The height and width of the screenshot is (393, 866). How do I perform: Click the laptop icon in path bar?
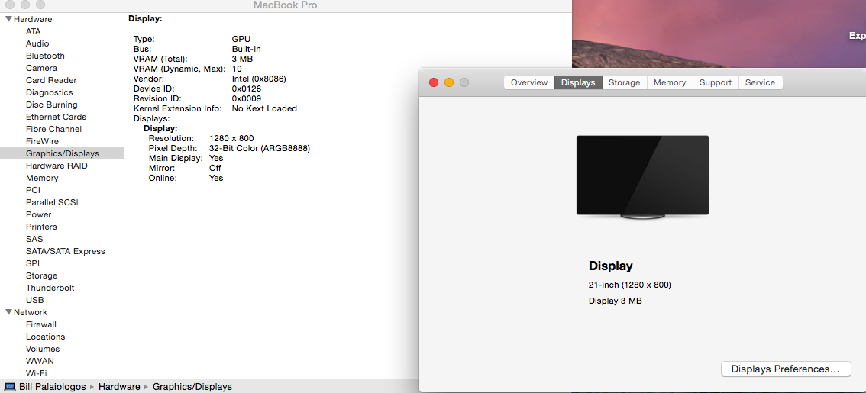[x=9, y=387]
